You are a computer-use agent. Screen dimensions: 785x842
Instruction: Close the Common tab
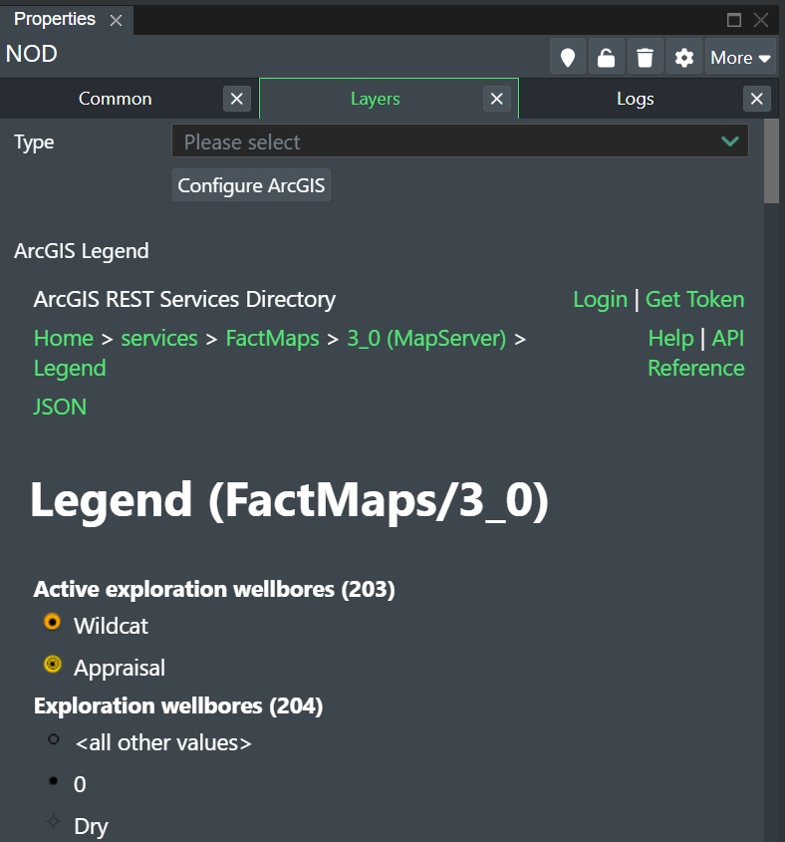click(x=237, y=99)
